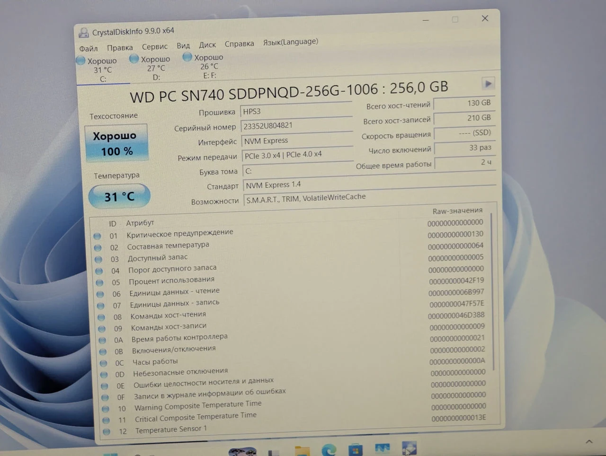Image resolution: width=606 pixels, height=456 pixels.
Task: Click the serial number field 23352U804821
Action: pos(297,125)
